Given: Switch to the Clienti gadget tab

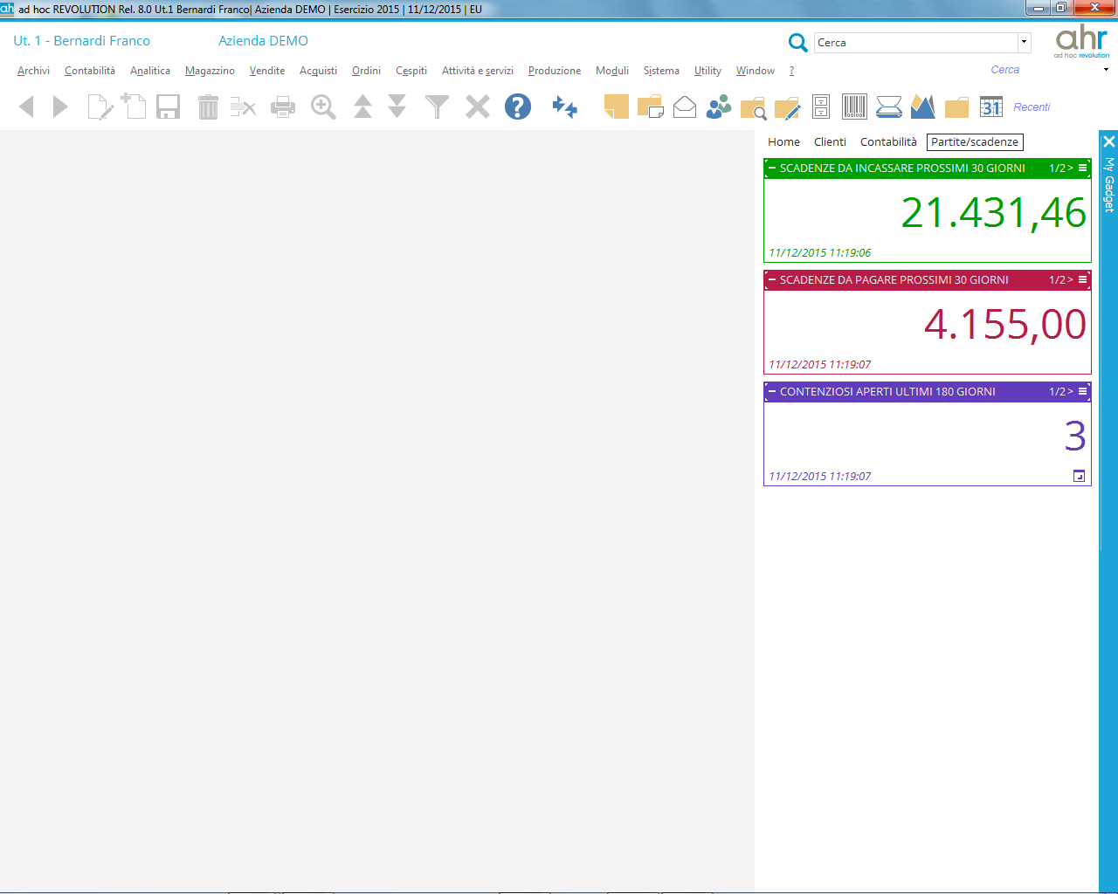Looking at the screenshot, I should pos(830,142).
